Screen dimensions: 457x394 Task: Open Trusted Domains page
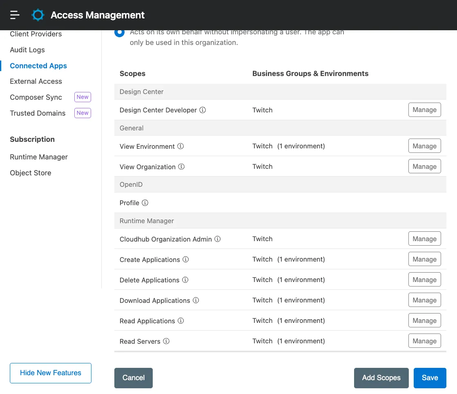tap(38, 113)
